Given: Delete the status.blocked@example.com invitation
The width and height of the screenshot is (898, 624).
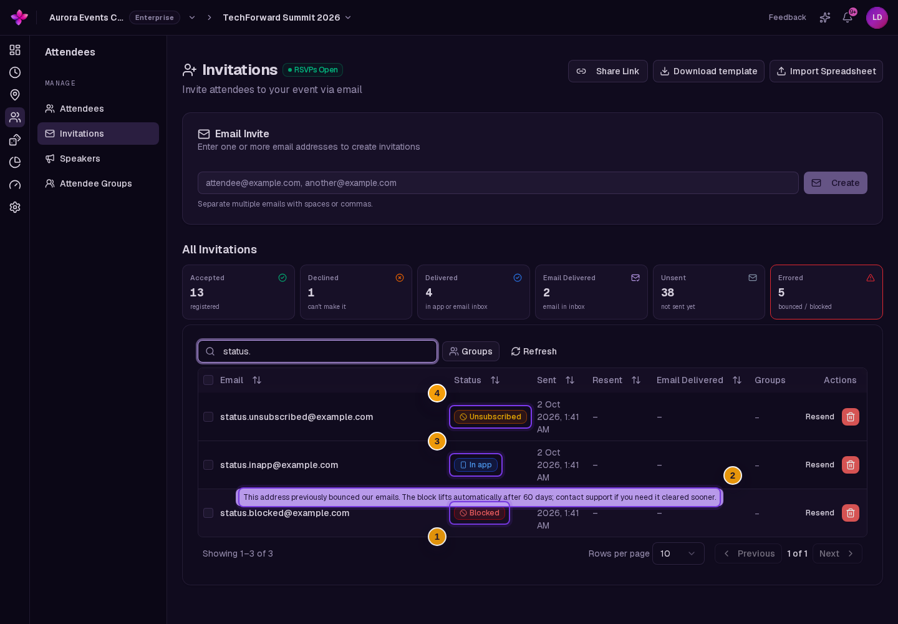Looking at the screenshot, I should click(x=851, y=513).
